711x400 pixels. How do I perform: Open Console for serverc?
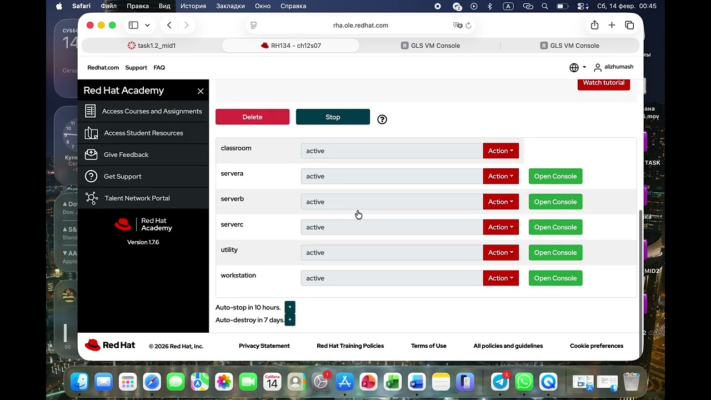[555, 227]
